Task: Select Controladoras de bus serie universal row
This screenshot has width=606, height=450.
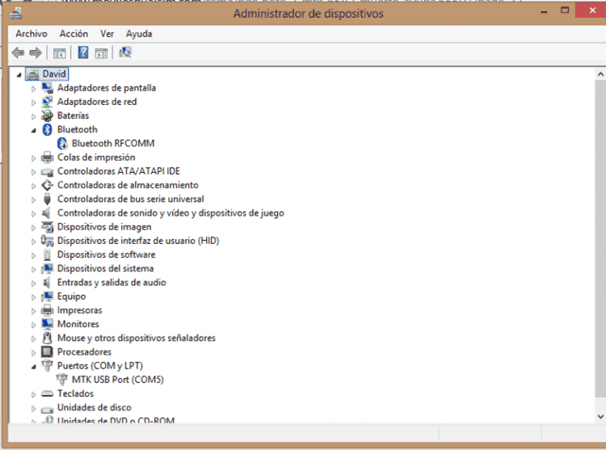Action: pyautogui.click(x=130, y=200)
